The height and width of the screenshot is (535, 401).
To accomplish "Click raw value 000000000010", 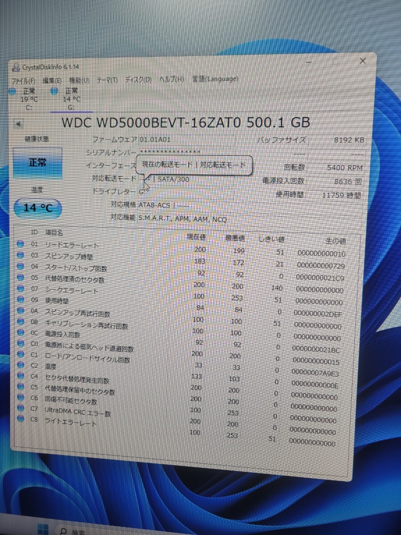I will click(x=321, y=254).
